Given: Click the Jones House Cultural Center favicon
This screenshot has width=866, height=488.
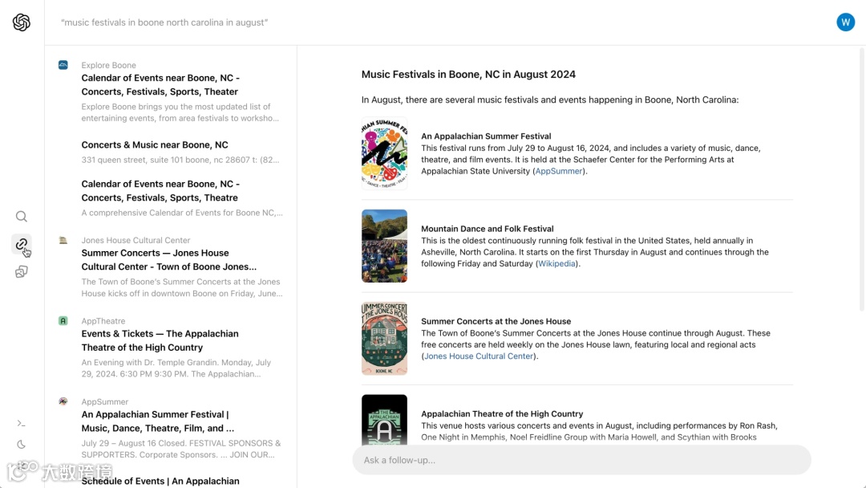Looking at the screenshot, I should coord(63,241).
